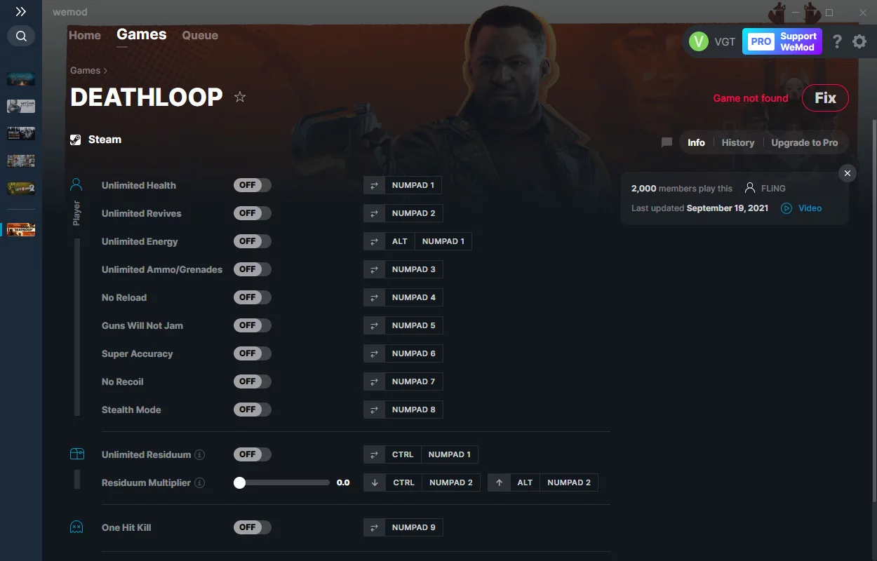The image size is (877, 561).
Task: Show info for Residuum Multiplier
Action: (x=200, y=482)
